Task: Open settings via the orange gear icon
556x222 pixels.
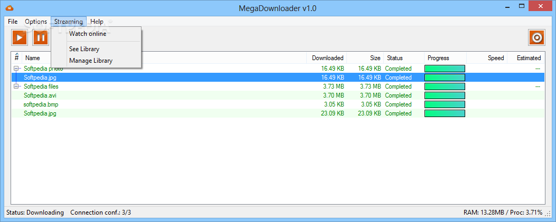Action: [x=537, y=37]
